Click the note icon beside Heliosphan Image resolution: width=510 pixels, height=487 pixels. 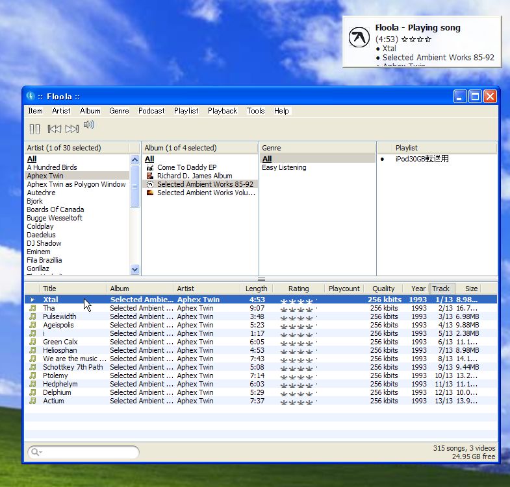coord(32,350)
